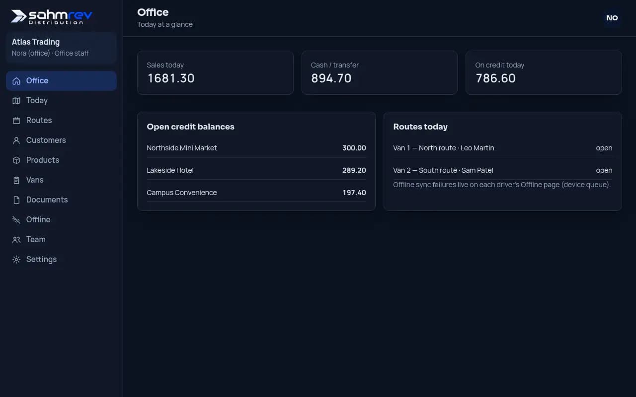636x397 pixels.
Task: Select Lakeside Hotel credit row
Action: point(256,170)
